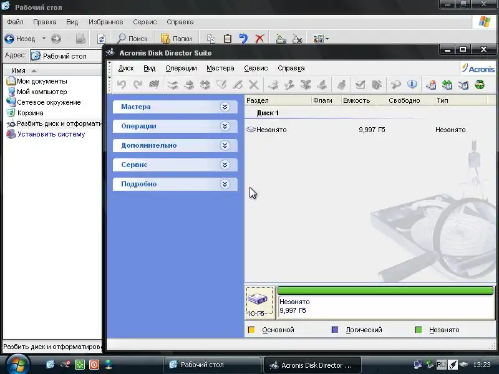
Task: Click the Views icon with dropdown in Explorer
Action: coord(321,39)
